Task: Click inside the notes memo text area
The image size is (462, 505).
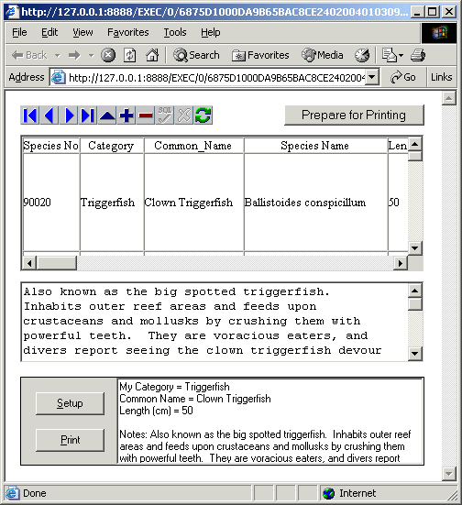Action: point(215,322)
